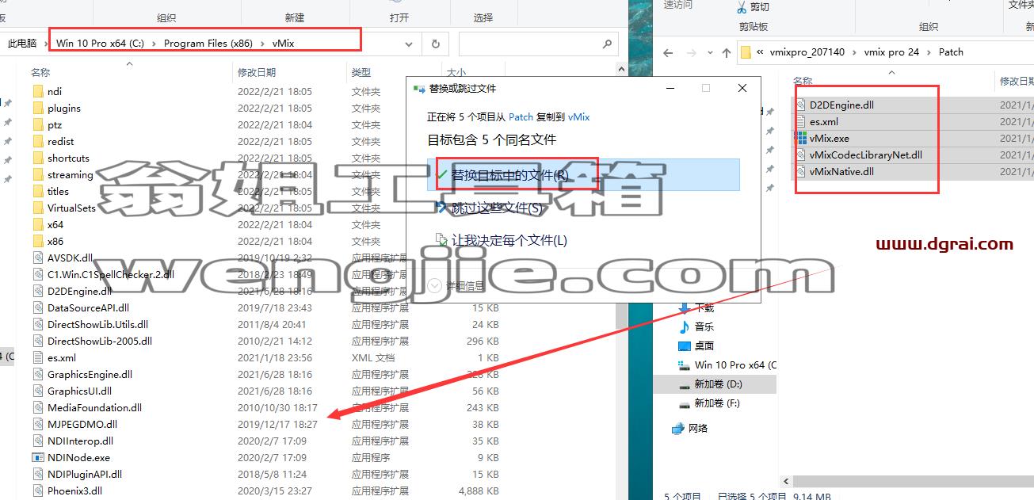Select the redist folder icon
Image resolution: width=1034 pixels, height=500 pixels.
point(38,142)
